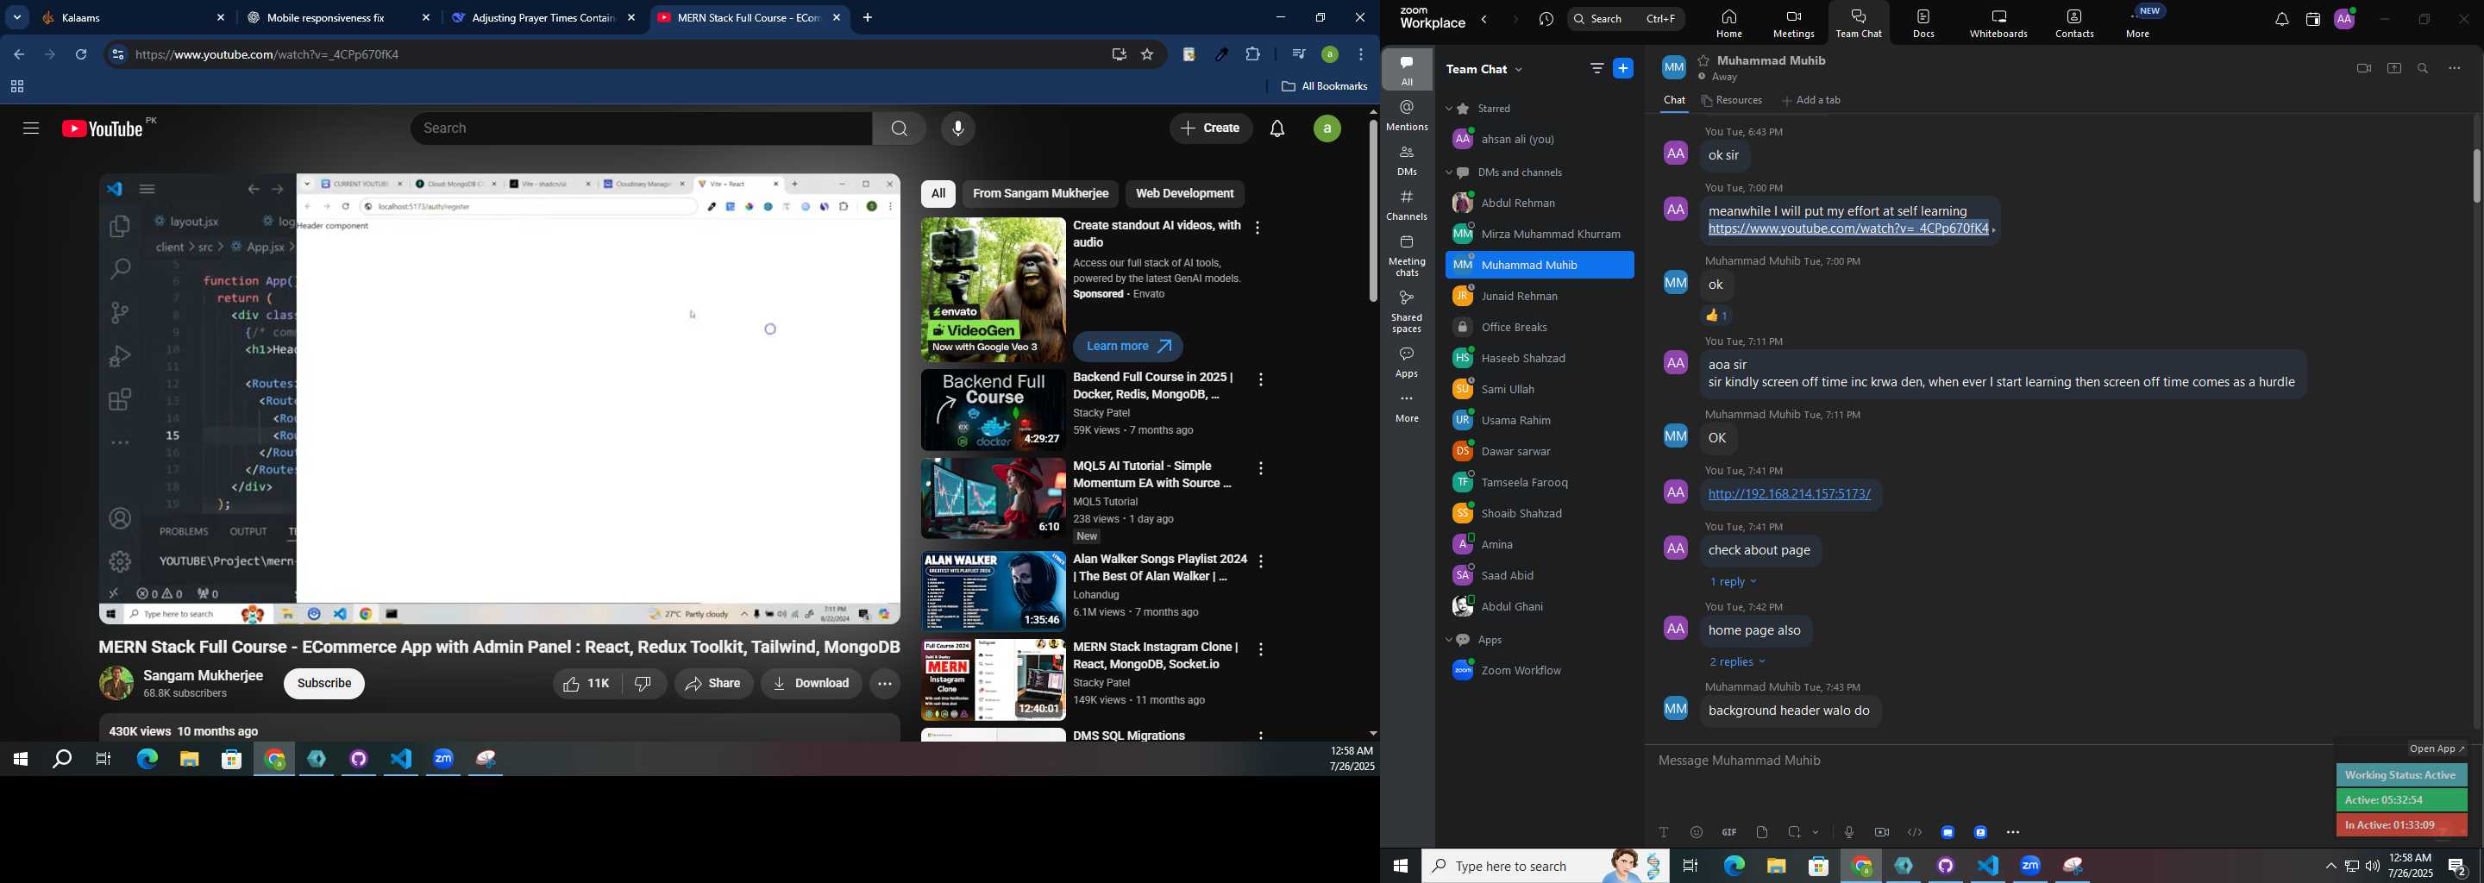Click YouTube Create button
2484x883 pixels.
tap(1210, 128)
